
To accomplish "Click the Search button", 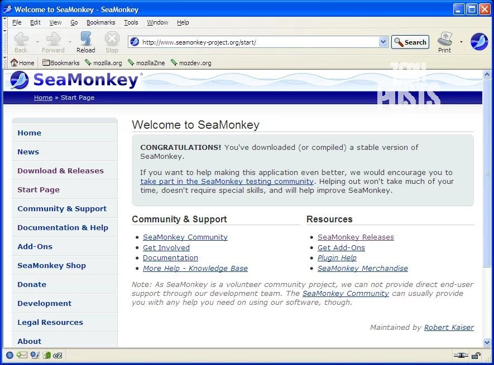I will click(410, 42).
